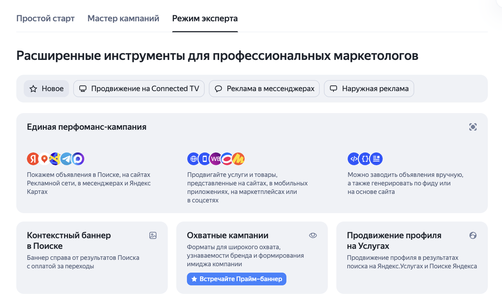Viewport: 502px width, 307px height.
Task: Open the Единая перфоманс-кампания card title
Action: click(87, 127)
